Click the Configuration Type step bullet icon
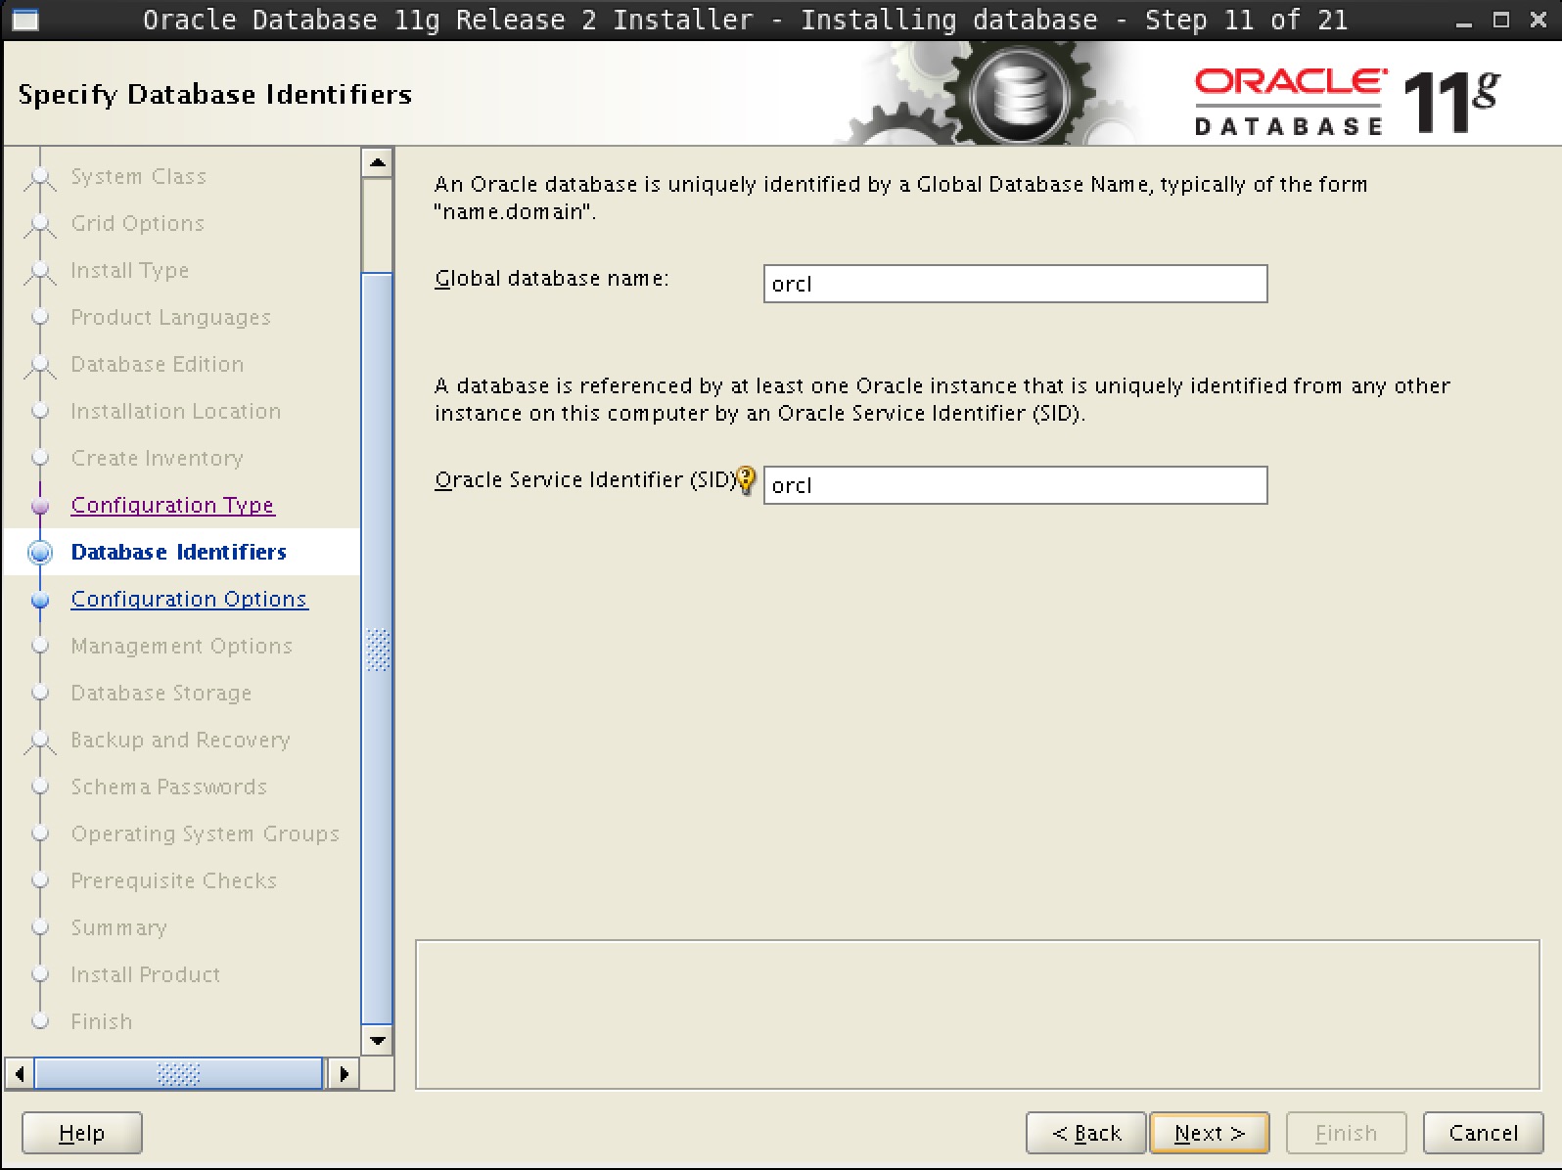Image resolution: width=1562 pixels, height=1170 pixels. [40, 506]
